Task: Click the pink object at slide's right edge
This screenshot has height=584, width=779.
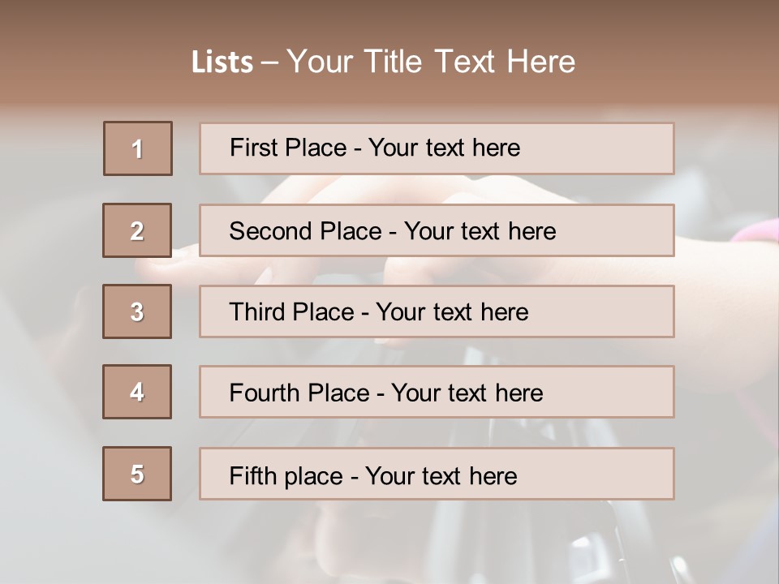Action: [759, 233]
